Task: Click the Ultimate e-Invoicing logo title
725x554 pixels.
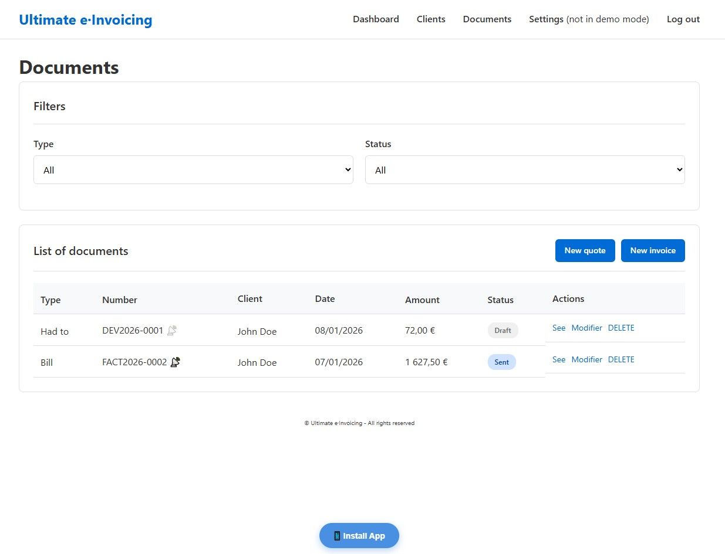Action: 86,20
